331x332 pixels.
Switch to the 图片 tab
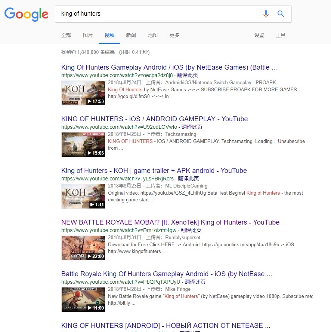pyautogui.click(x=88, y=35)
